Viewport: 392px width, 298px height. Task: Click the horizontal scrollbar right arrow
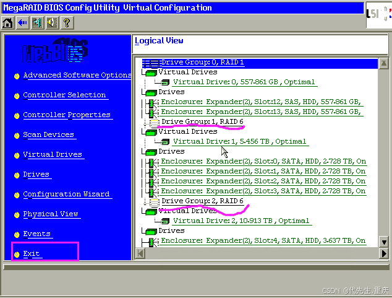(384, 253)
